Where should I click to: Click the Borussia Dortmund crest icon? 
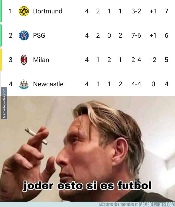24,11
